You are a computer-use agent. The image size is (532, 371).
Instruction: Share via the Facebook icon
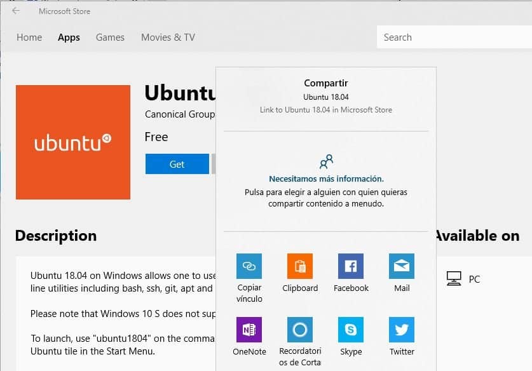pos(351,266)
